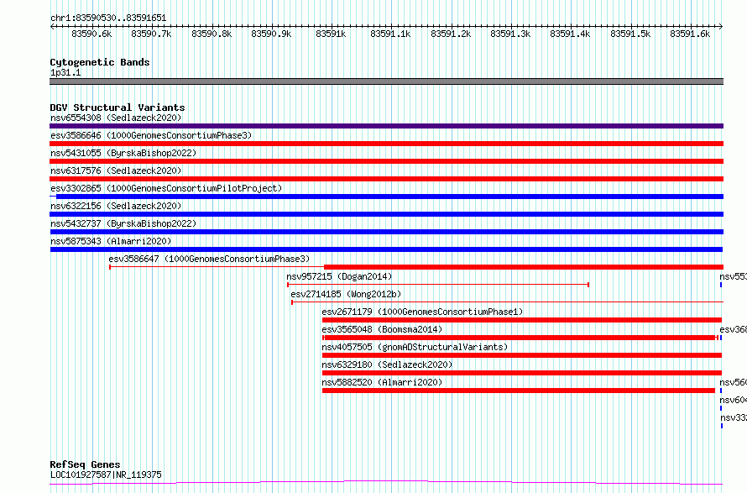Click the 83591.4k ruler position label
The image size is (747, 493).
pyautogui.click(x=570, y=34)
